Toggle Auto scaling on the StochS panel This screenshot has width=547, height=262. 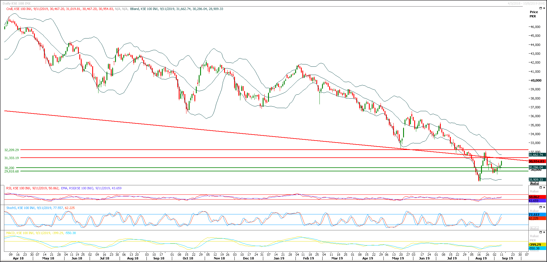click(x=534, y=228)
